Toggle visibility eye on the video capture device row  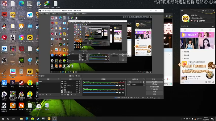pos(77,92)
